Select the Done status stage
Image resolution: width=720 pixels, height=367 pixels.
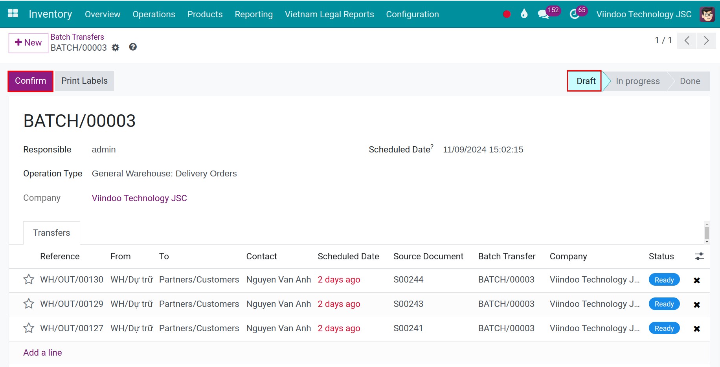[690, 81]
